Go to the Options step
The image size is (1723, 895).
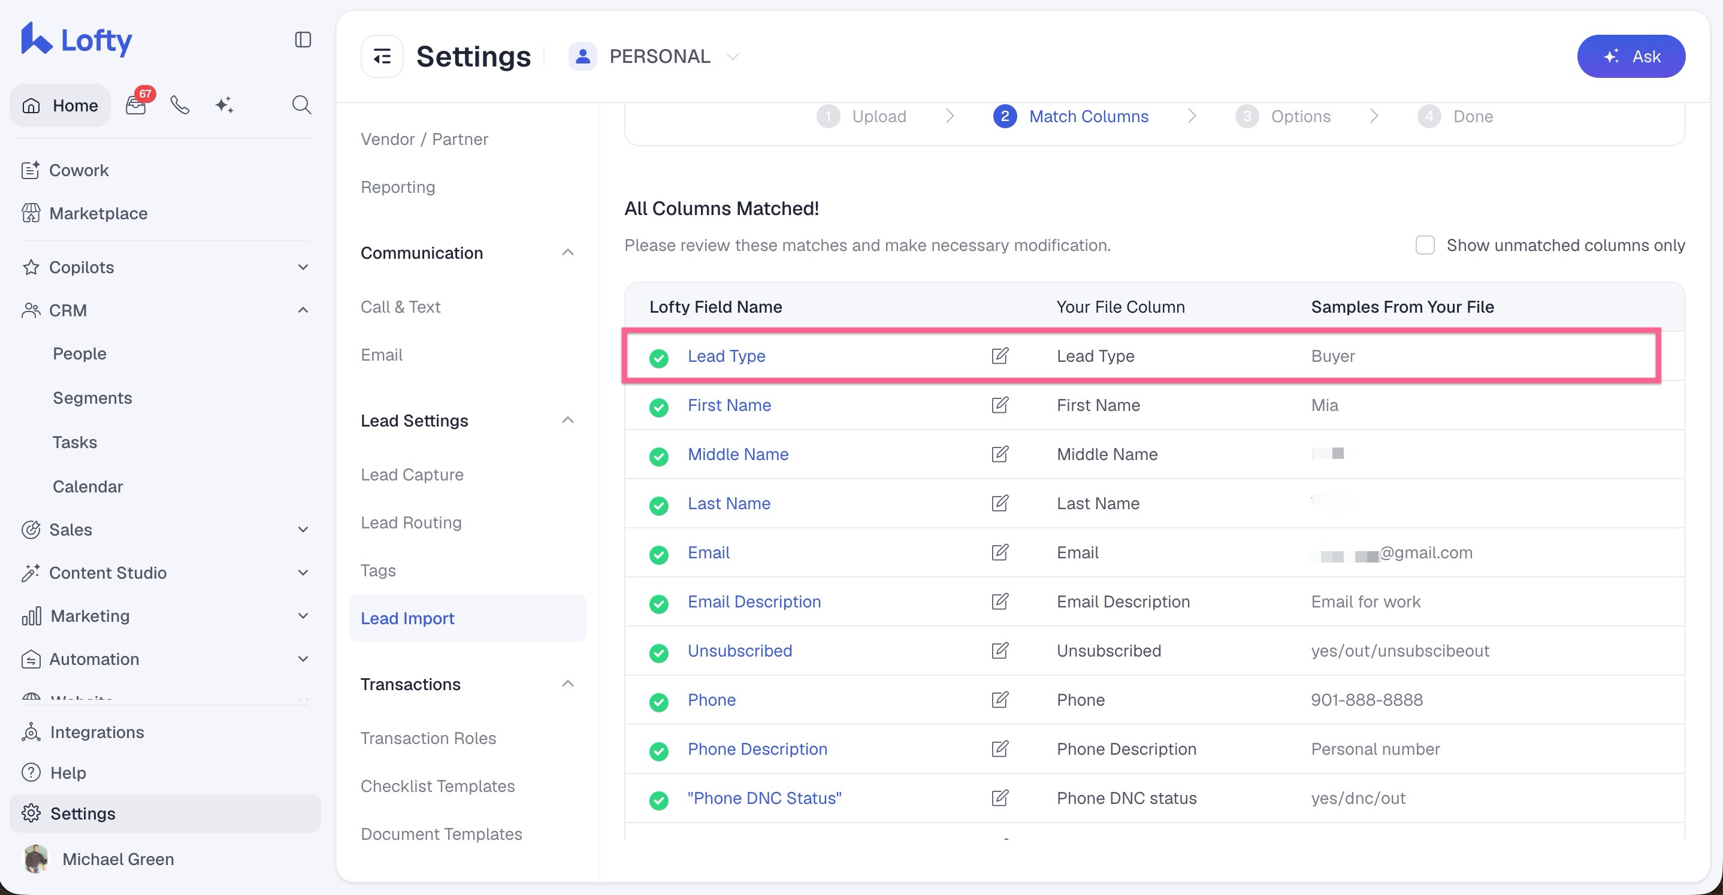click(1283, 116)
